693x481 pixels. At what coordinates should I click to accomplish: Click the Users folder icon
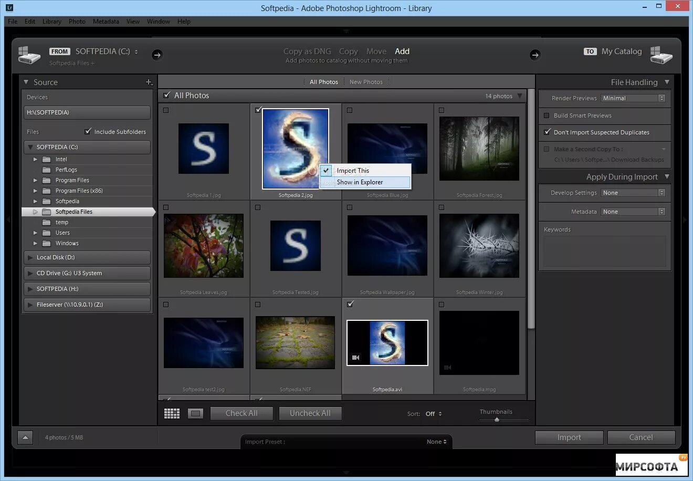click(47, 233)
